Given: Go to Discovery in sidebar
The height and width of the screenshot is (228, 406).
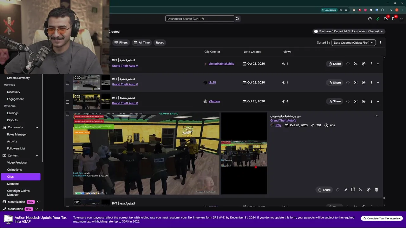Looking at the screenshot, I should (14, 92).
